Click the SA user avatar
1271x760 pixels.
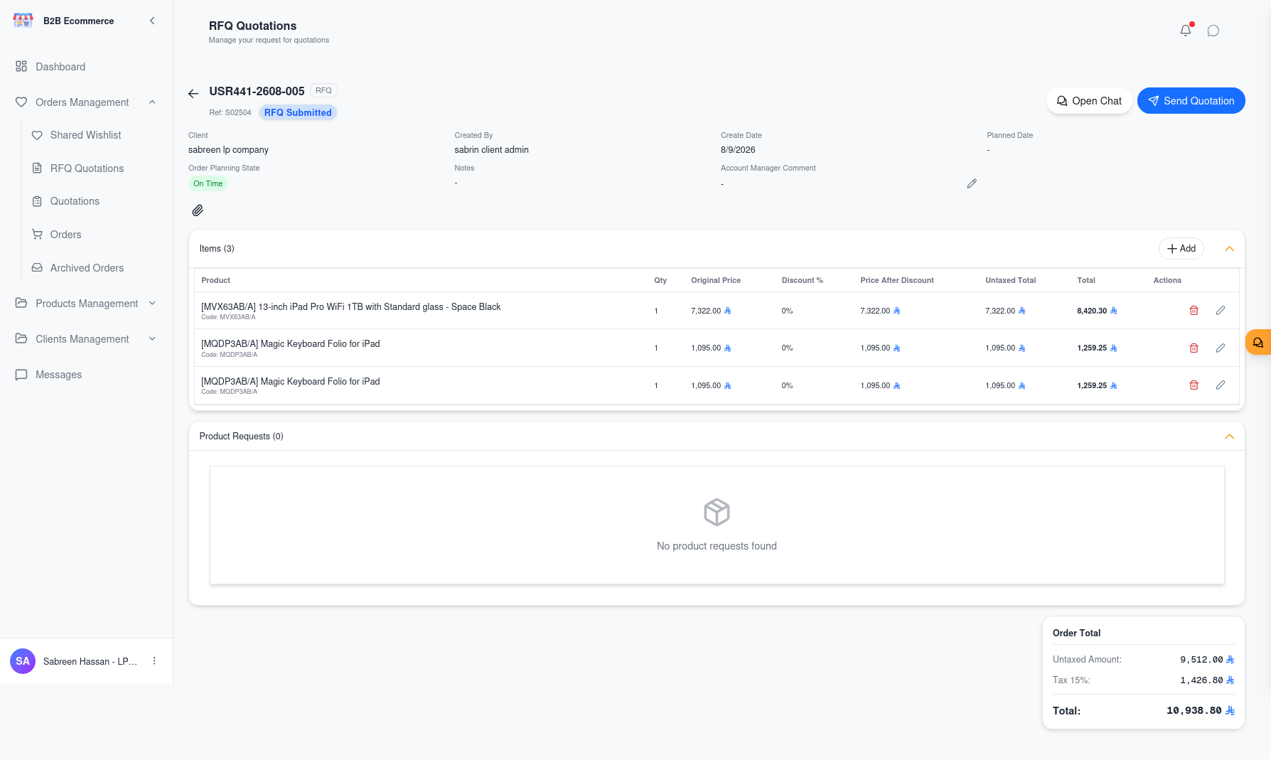[23, 661]
